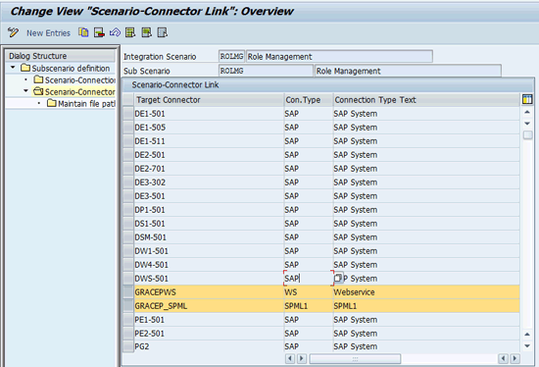
Task: Click the far-right right arrow of the horizontal scrollbar
Action: 514,358
